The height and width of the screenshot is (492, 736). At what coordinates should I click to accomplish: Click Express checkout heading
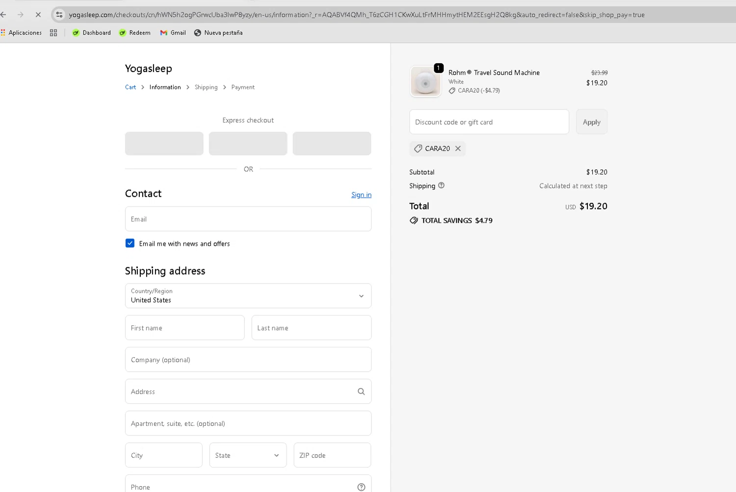point(248,120)
